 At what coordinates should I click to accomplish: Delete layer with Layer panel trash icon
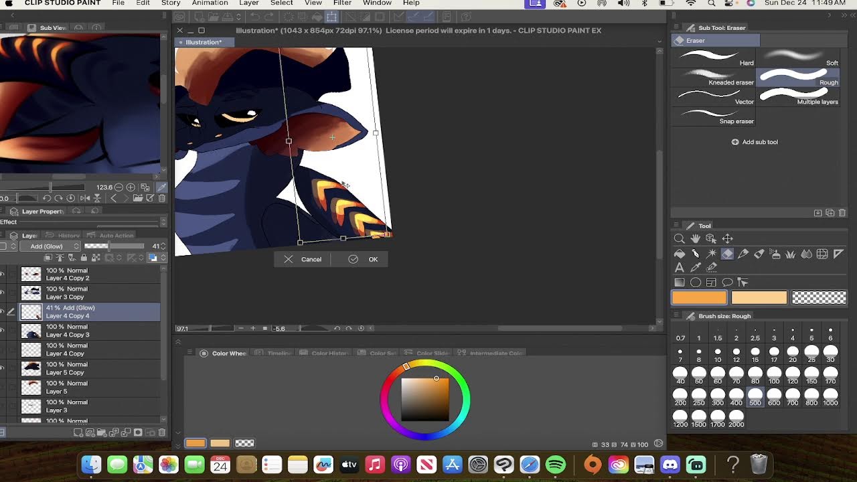(161, 432)
